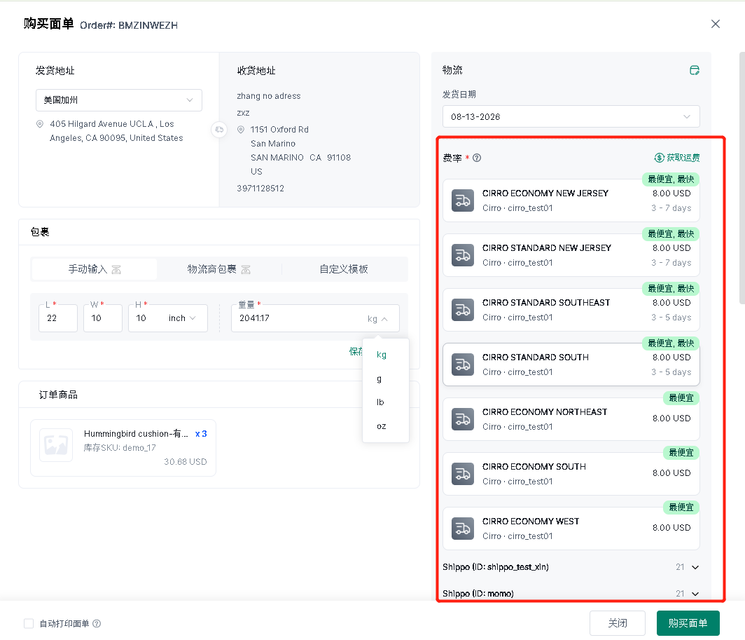Viewport: 745px width, 640px height.
Task: Expand the Shippo (ID: momo) rates group
Action: coord(571,593)
